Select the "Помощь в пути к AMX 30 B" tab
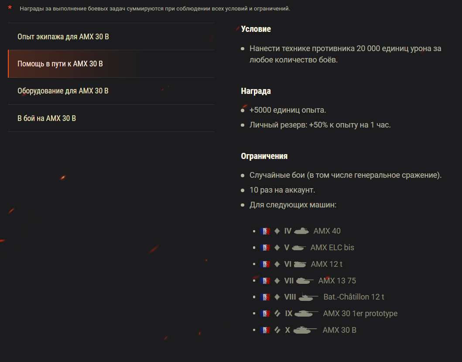The image size is (462, 362). 111,64
